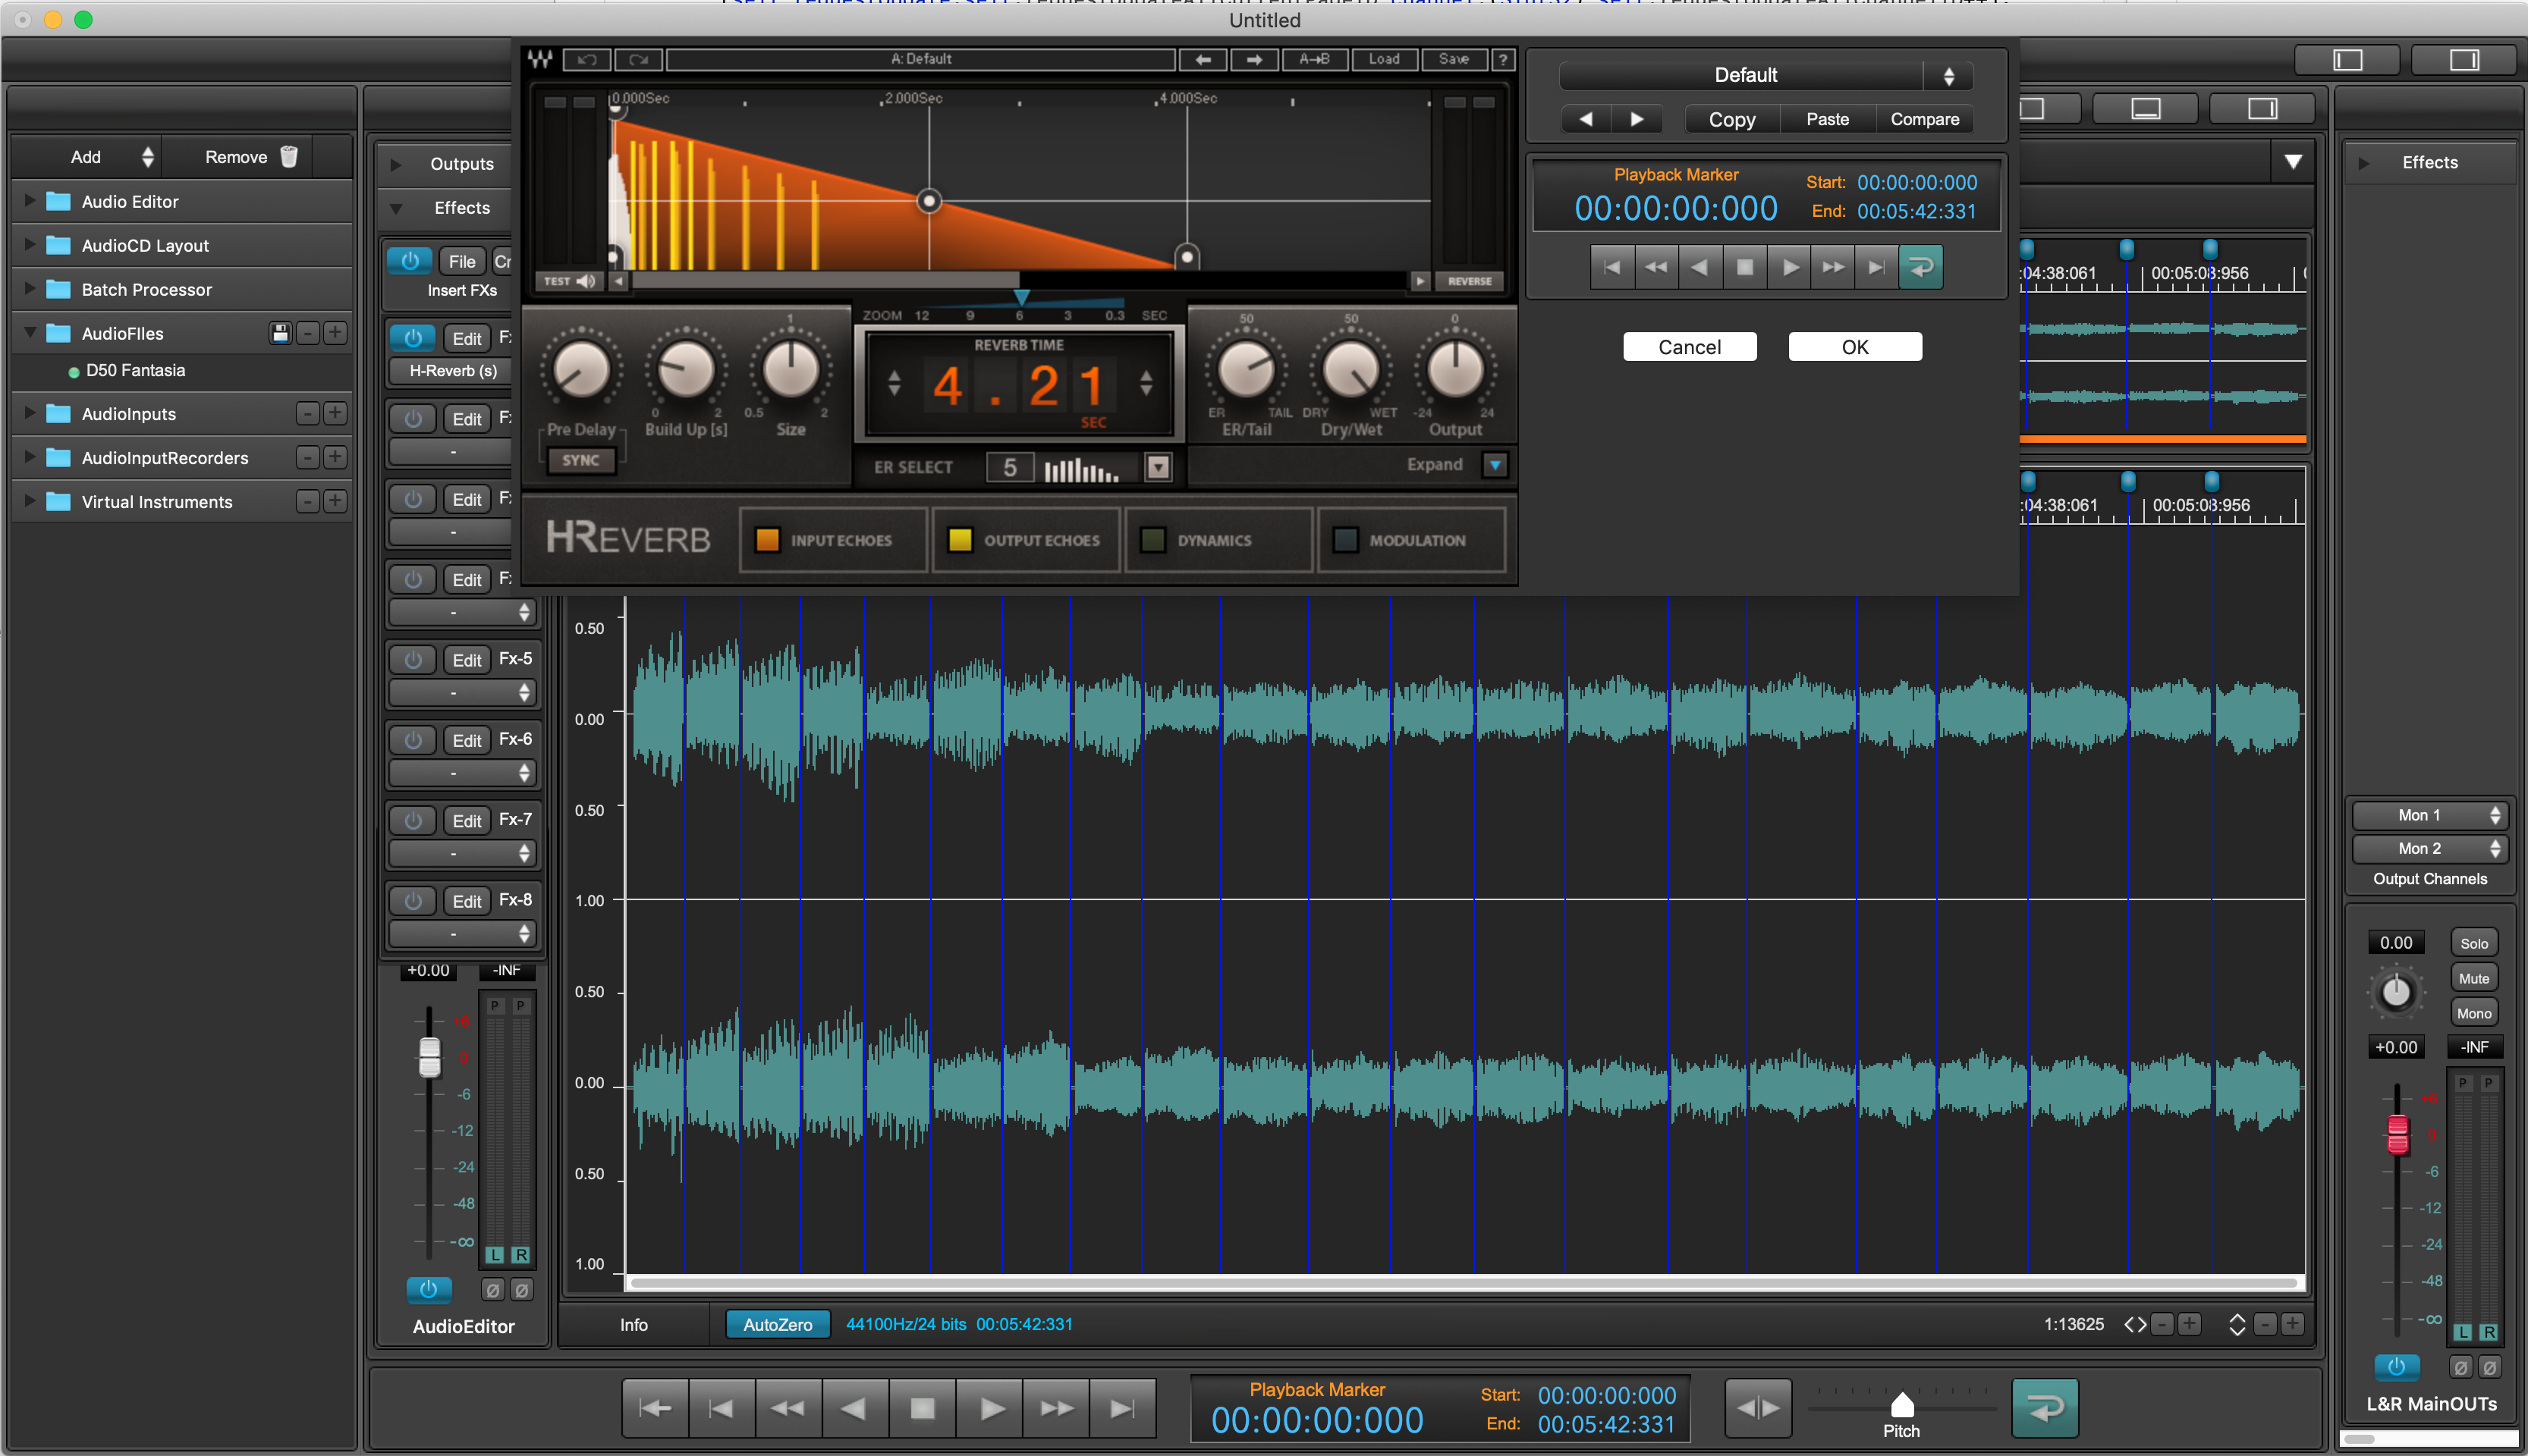Image resolution: width=2528 pixels, height=1456 pixels.
Task: Click the save disk icon on AudioFiles row
Action: [x=280, y=333]
